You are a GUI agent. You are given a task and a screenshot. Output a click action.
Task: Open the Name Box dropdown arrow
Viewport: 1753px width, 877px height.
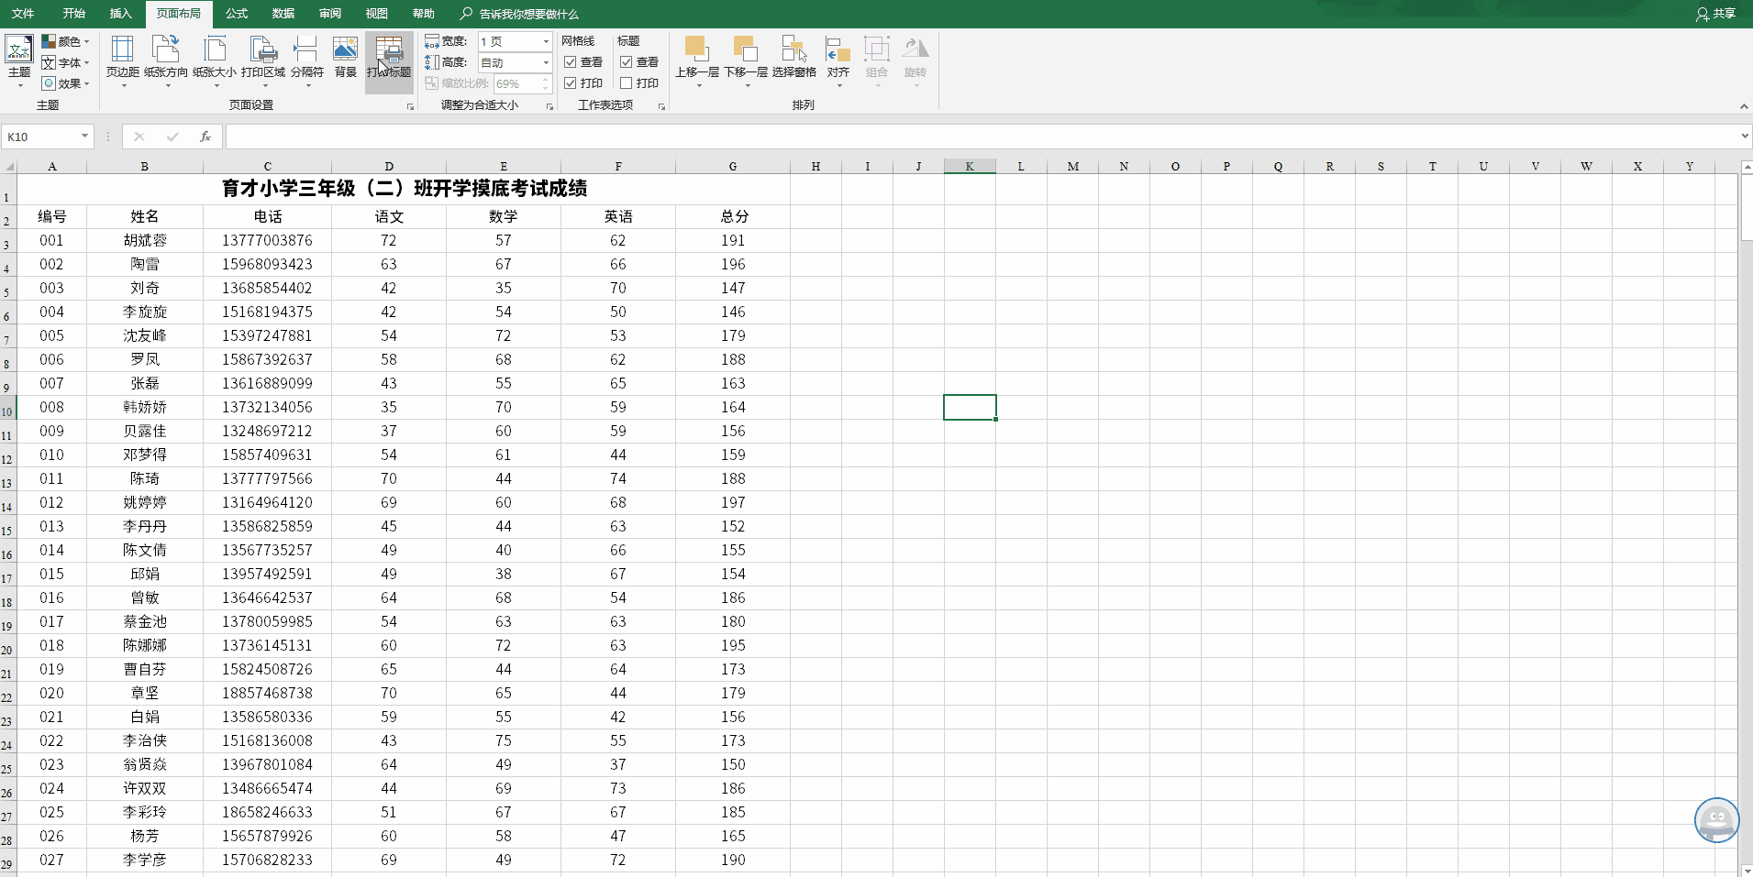tap(84, 137)
